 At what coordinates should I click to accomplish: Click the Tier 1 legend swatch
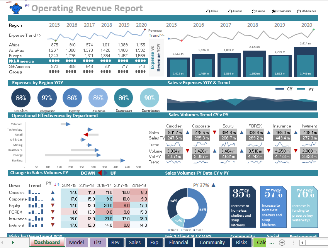pos(169,230)
